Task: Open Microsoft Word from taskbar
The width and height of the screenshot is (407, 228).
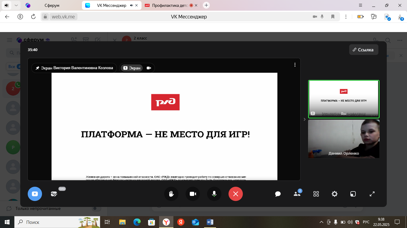Action: tap(210, 222)
